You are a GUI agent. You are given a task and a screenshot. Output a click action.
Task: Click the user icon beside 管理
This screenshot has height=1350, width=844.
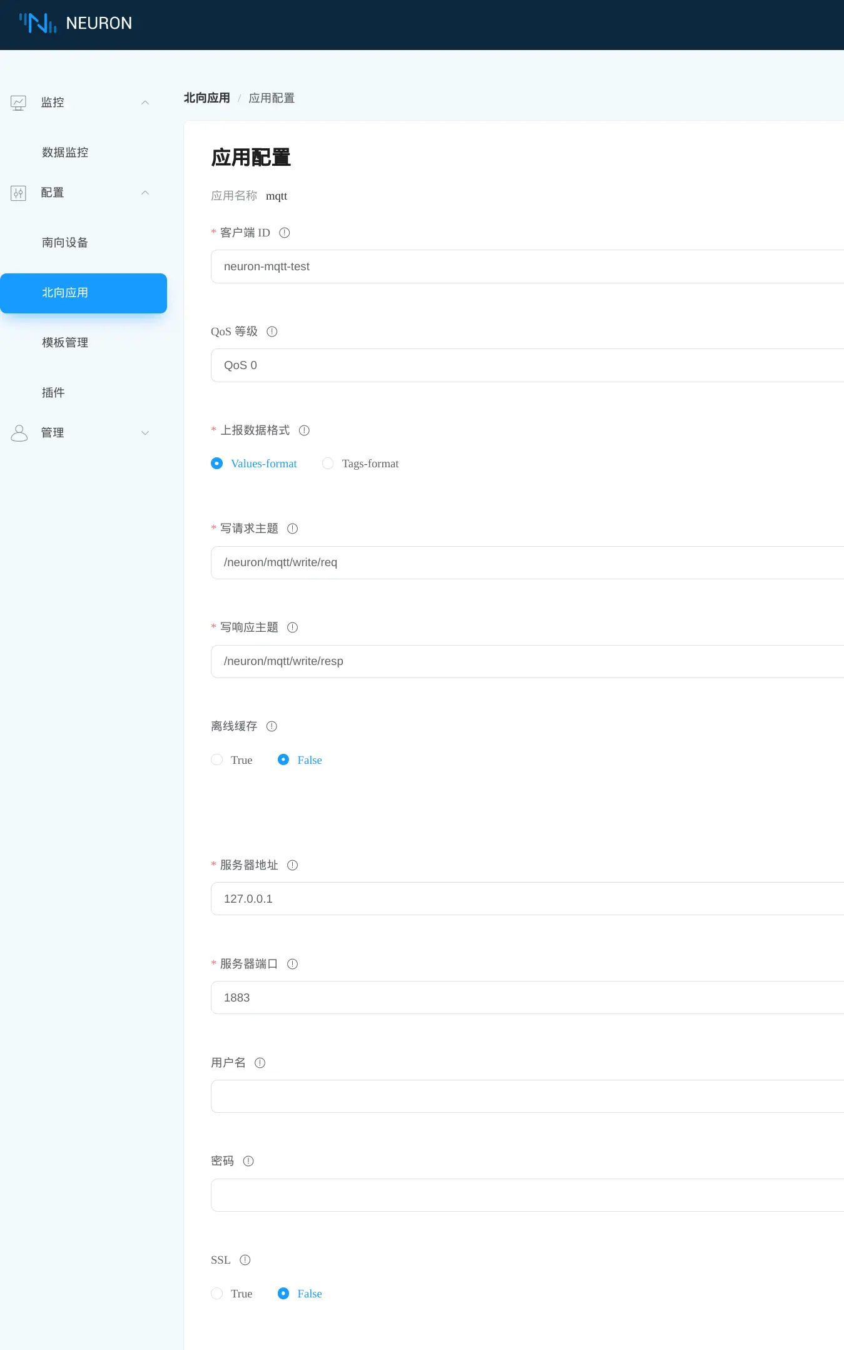point(19,433)
